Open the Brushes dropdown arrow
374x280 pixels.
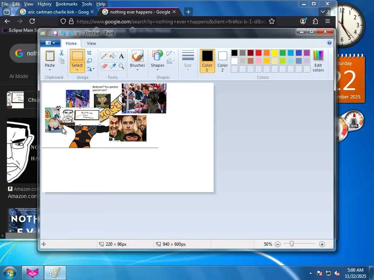tap(137, 70)
